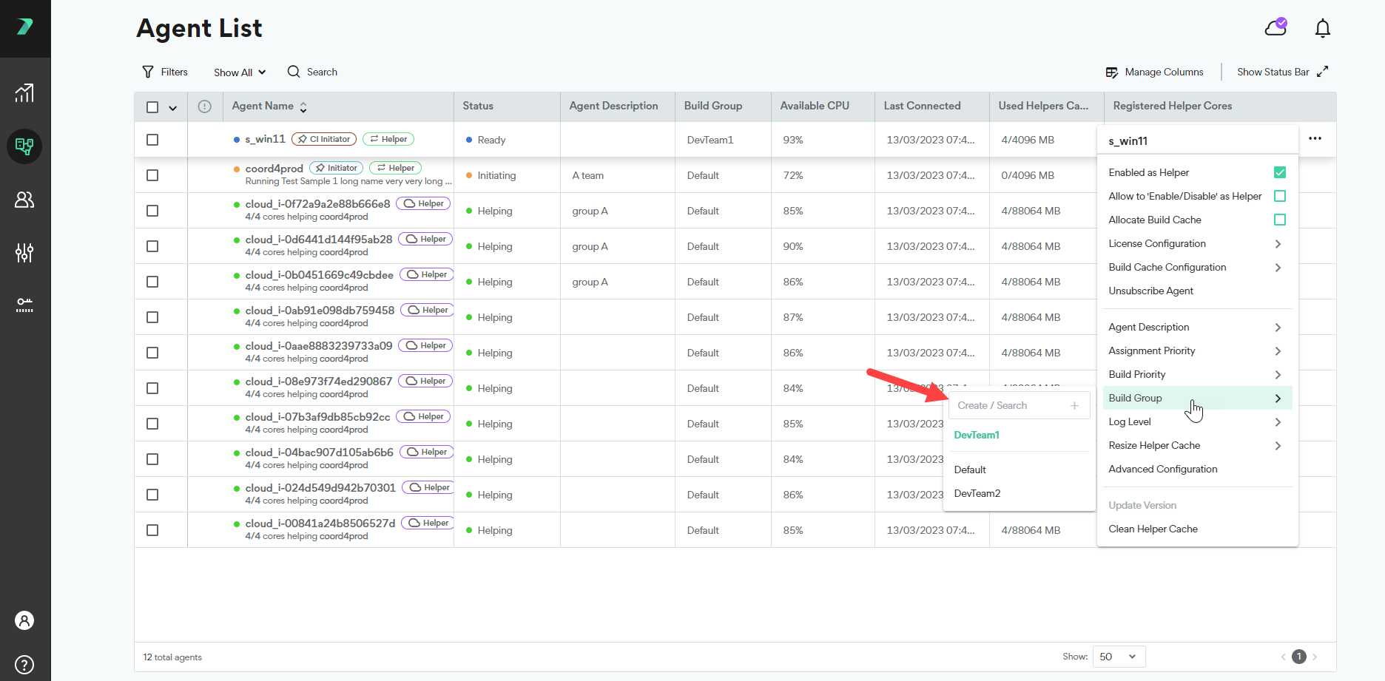Open the selection dropdown arrow in header
This screenshot has width=1385, height=681.
pyautogui.click(x=173, y=108)
